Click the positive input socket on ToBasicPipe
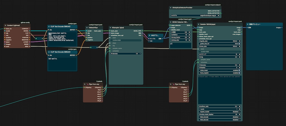Viewport: 286px width, 126px height. (x=87, y=37)
